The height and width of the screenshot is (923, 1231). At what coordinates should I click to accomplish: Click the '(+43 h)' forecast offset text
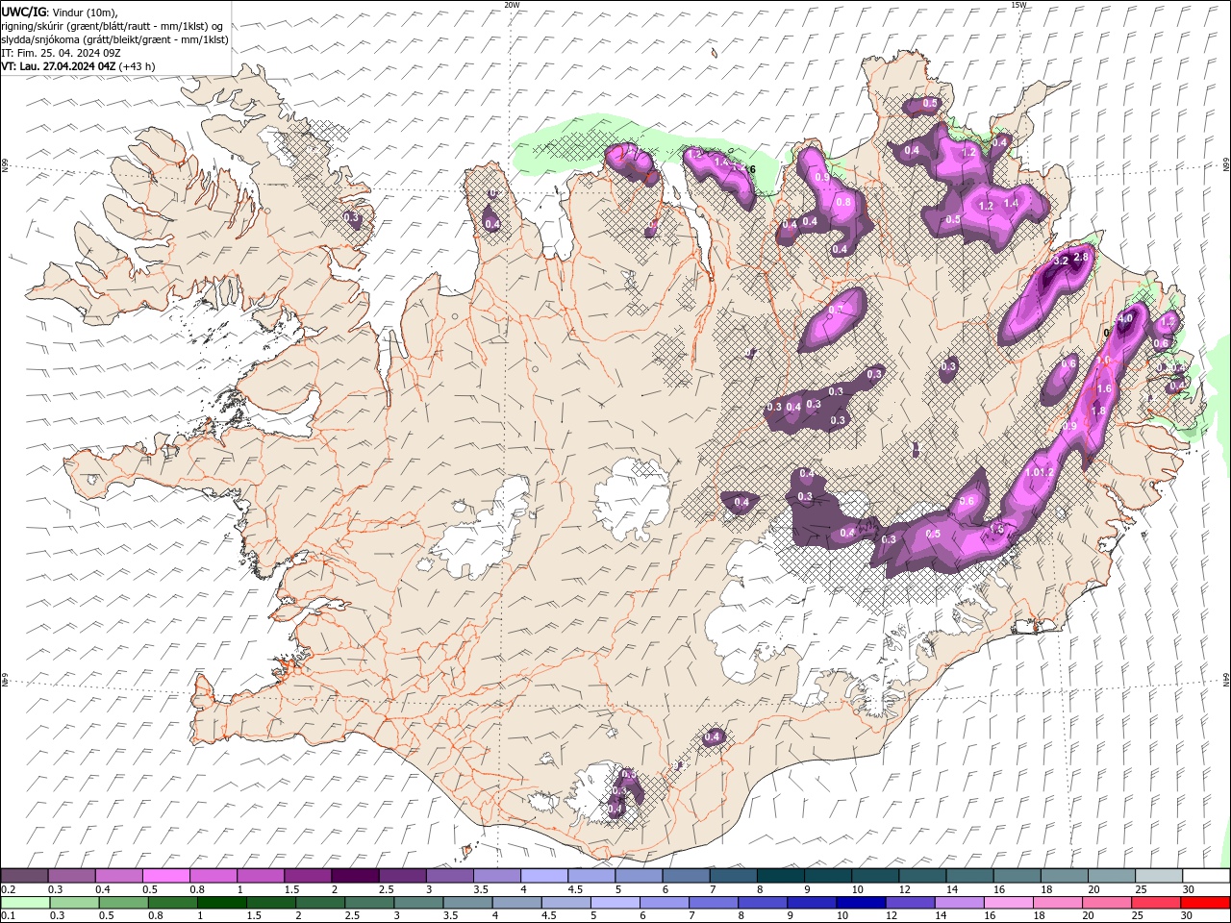tap(138, 66)
